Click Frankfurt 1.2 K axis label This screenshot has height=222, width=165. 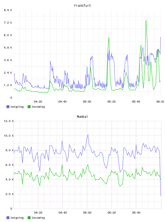click(8, 85)
